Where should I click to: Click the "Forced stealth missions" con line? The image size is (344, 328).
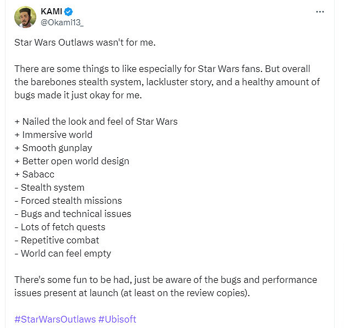[x=68, y=201]
